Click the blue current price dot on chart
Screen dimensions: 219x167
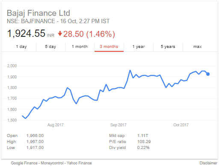point(208,74)
